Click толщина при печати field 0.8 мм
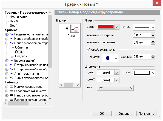 142,43
